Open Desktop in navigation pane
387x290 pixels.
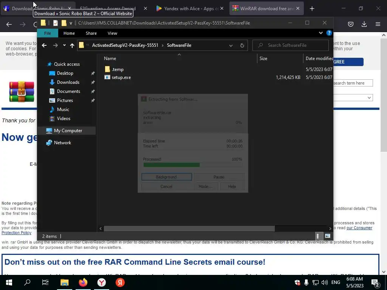[65, 73]
